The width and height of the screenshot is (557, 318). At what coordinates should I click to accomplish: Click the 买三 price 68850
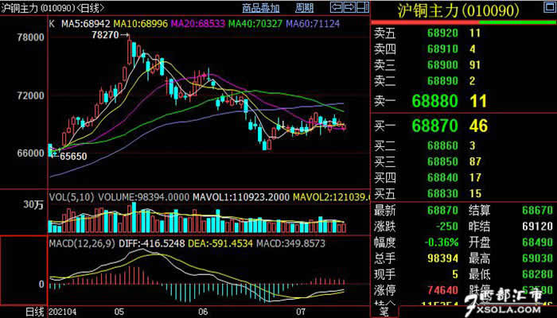tap(442, 161)
